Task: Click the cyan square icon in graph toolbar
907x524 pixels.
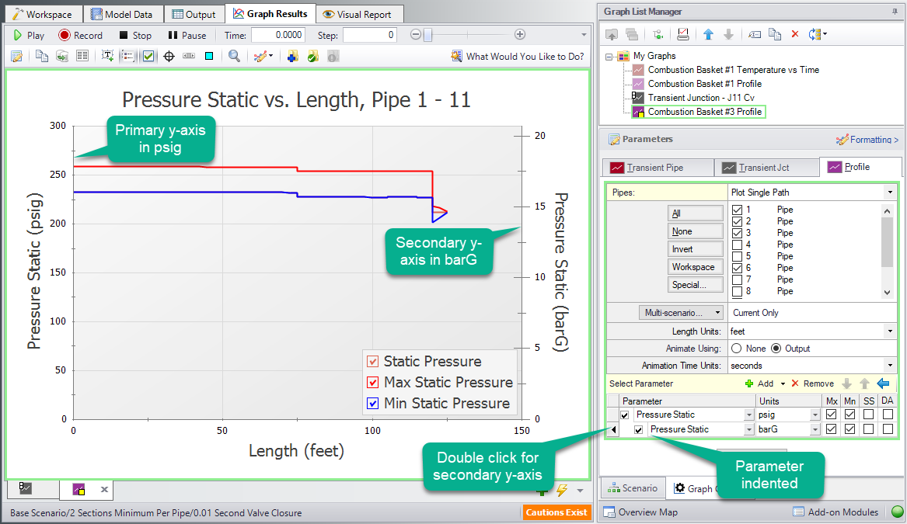Action: (x=209, y=56)
